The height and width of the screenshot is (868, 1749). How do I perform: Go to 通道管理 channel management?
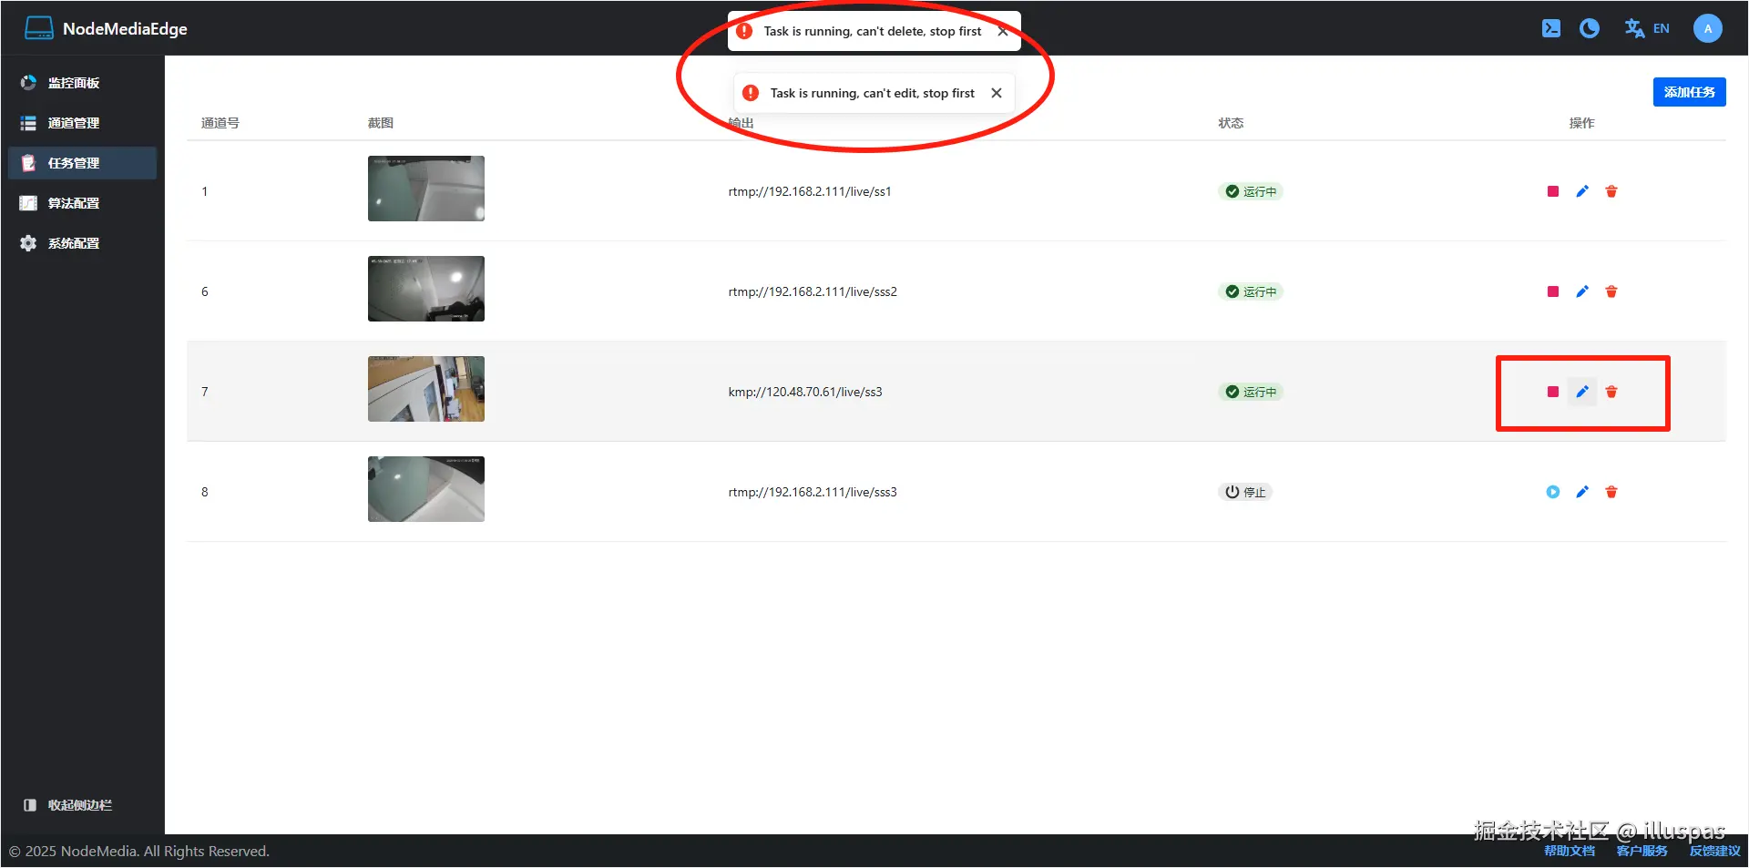coord(82,123)
